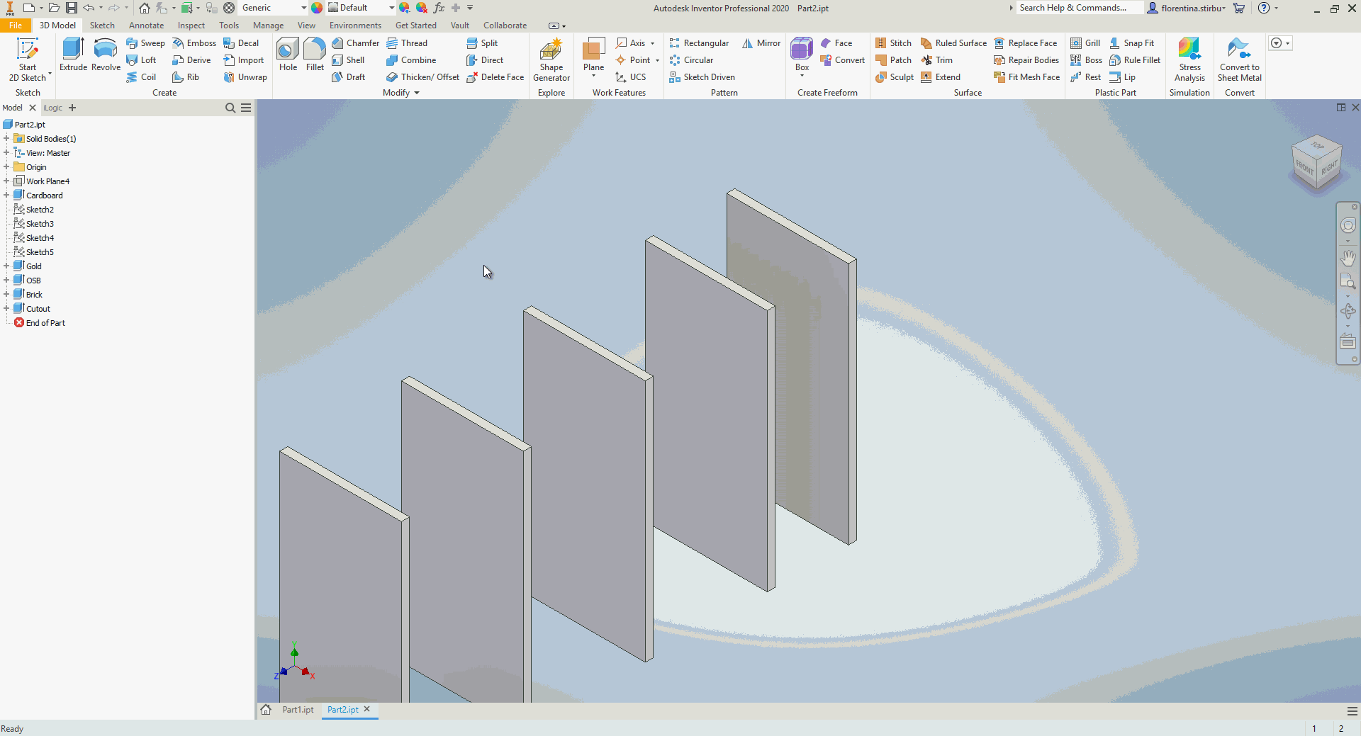Open the florentina.stirbu account menu
Image resolution: width=1361 pixels, height=736 pixels.
1186,8
